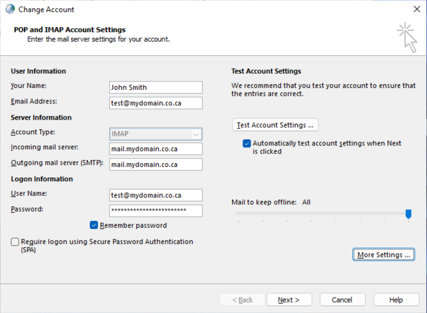
Task: Click the POP and IMAP Account Settings title
Action: (70, 29)
